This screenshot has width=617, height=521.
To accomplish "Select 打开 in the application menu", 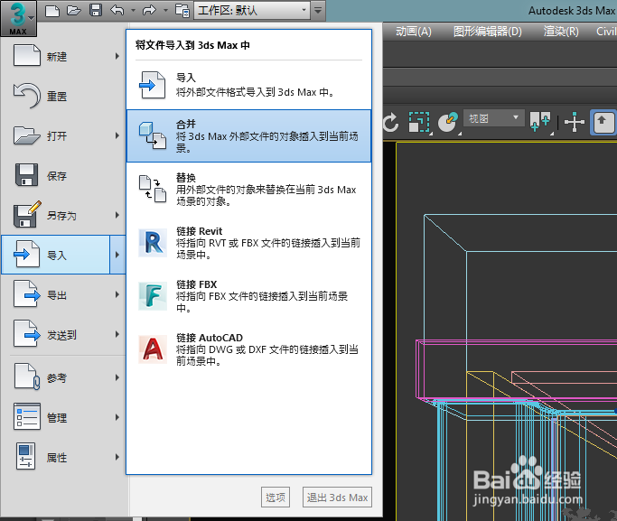I will click(x=63, y=135).
